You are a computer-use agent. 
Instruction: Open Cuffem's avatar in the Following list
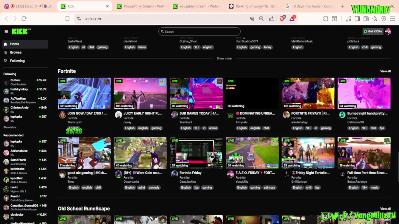tap(6, 82)
